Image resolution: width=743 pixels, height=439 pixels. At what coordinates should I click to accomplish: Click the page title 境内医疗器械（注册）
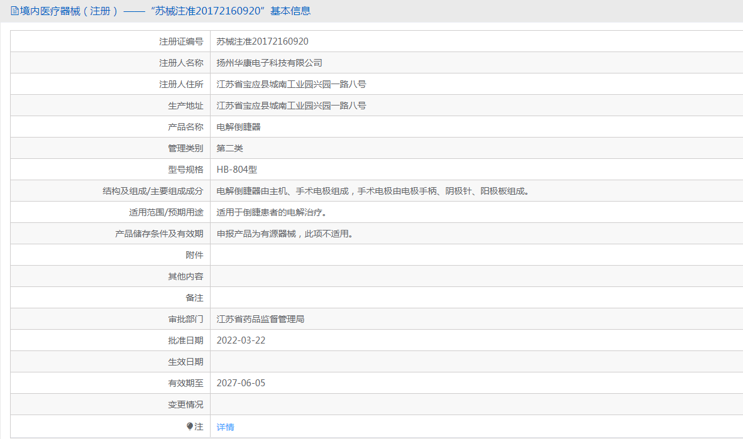click(x=70, y=11)
